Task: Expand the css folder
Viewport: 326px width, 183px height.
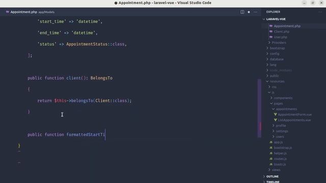Action: click(269, 87)
